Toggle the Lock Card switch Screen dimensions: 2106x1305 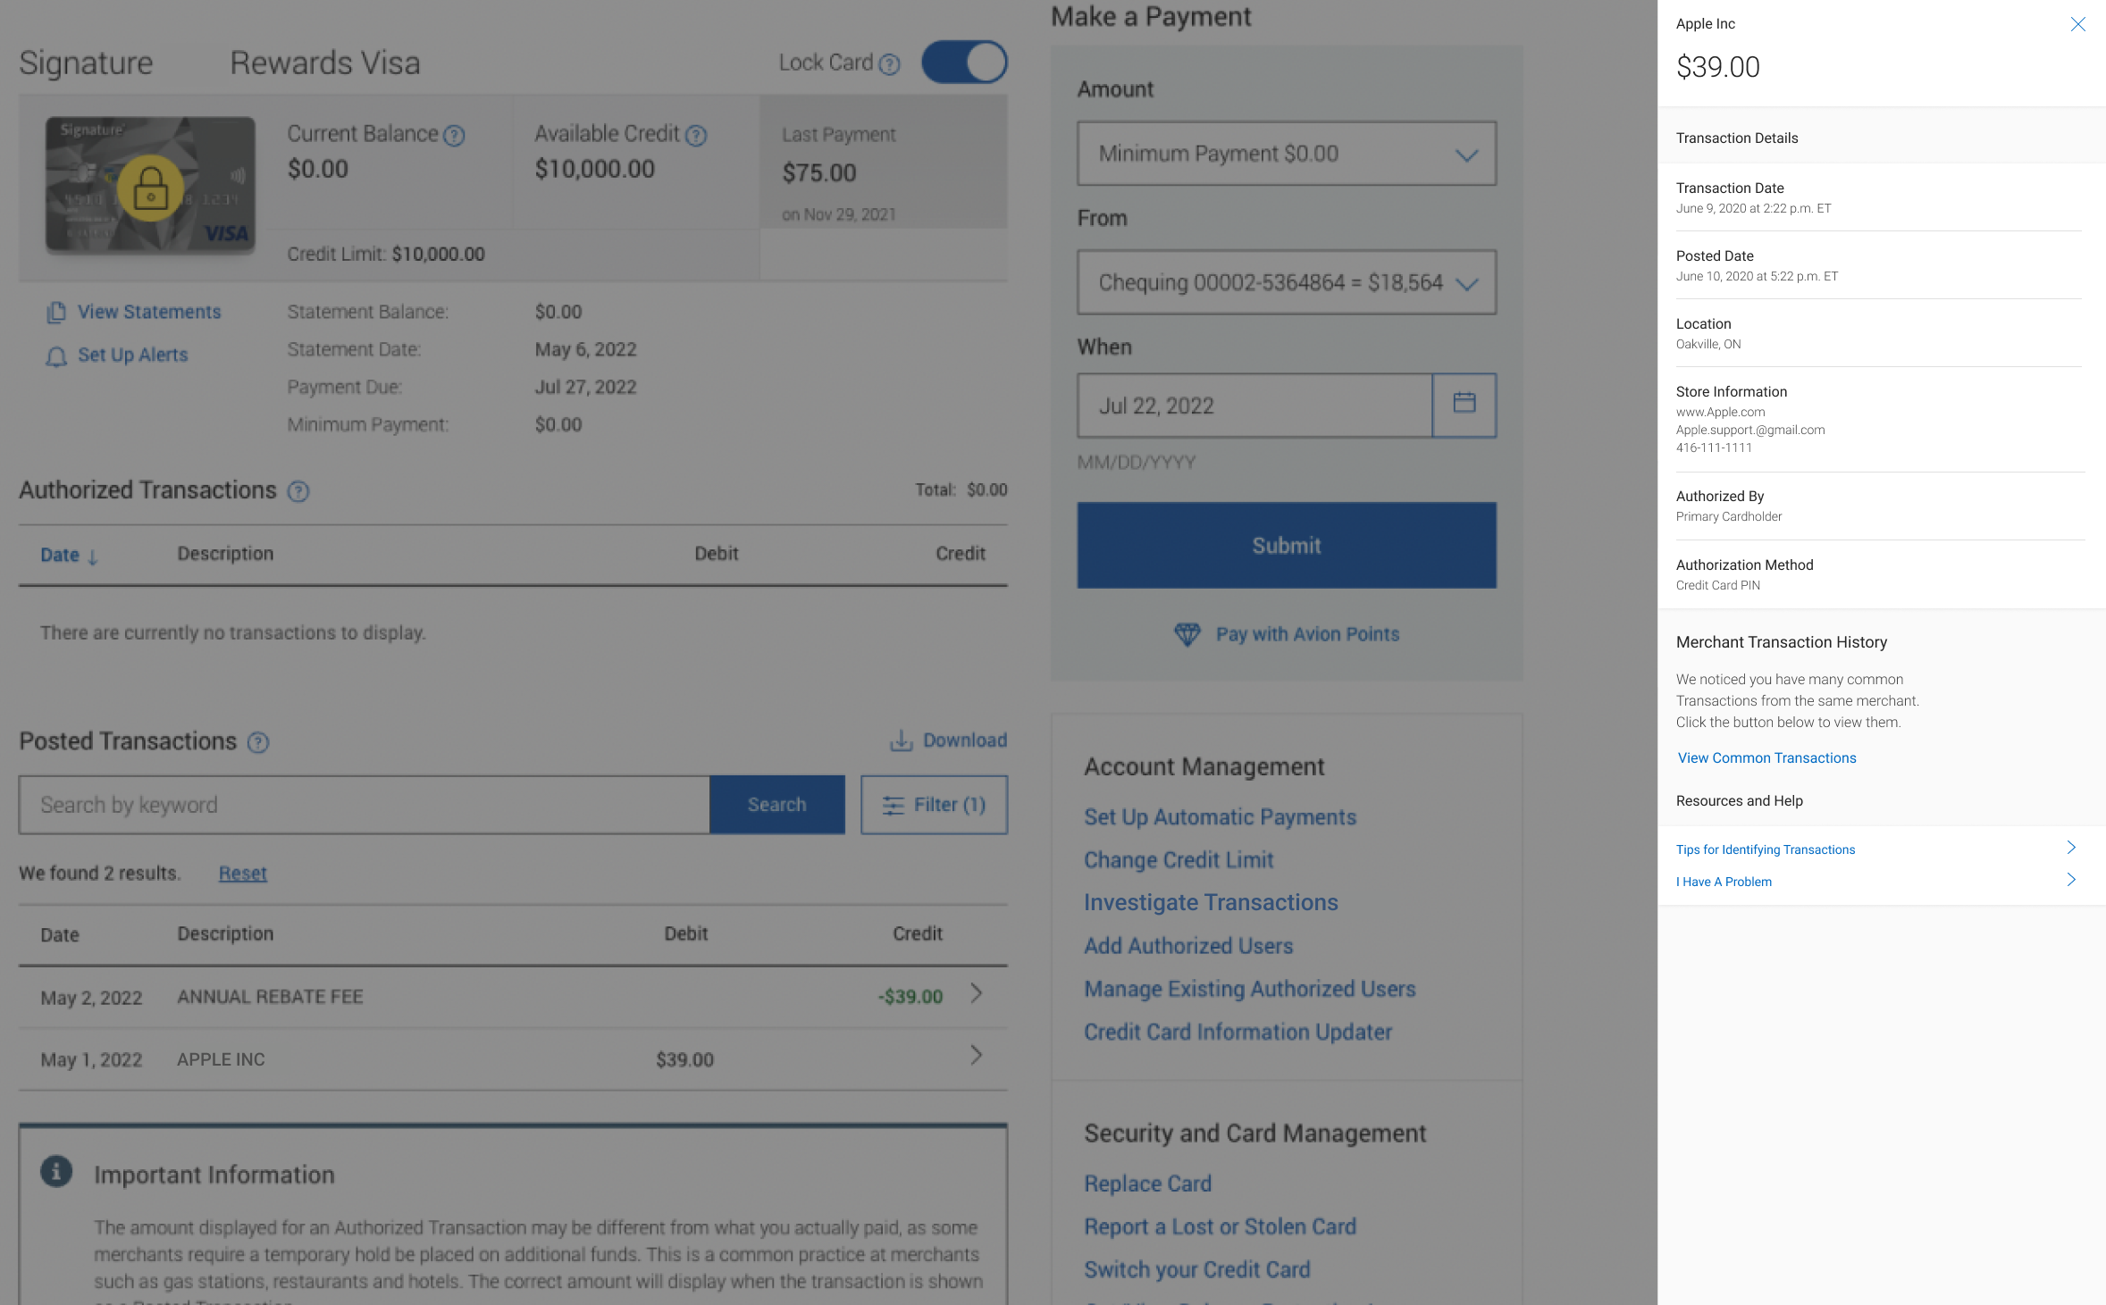pos(964,63)
